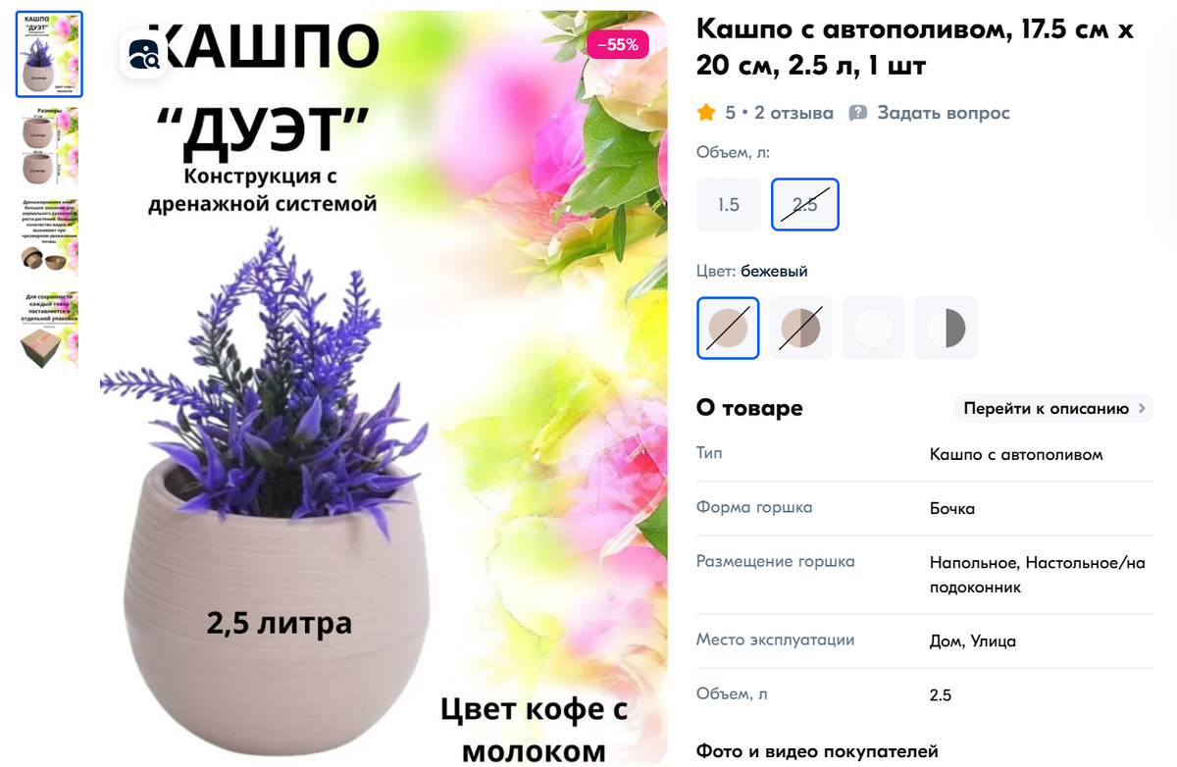Select the first product thumbnail
1177x767 pixels.
(x=49, y=55)
